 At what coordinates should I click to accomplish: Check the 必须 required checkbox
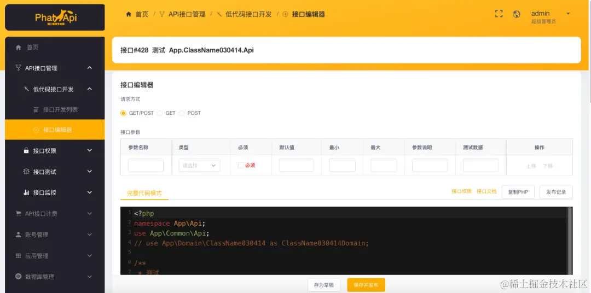click(240, 165)
